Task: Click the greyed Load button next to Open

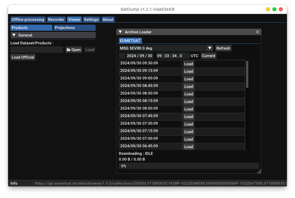Action: click(90, 50)
